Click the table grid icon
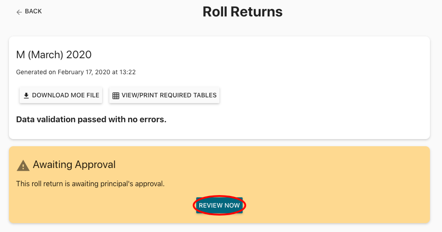Viewport: 442px width, 232px height. point(116,96)
